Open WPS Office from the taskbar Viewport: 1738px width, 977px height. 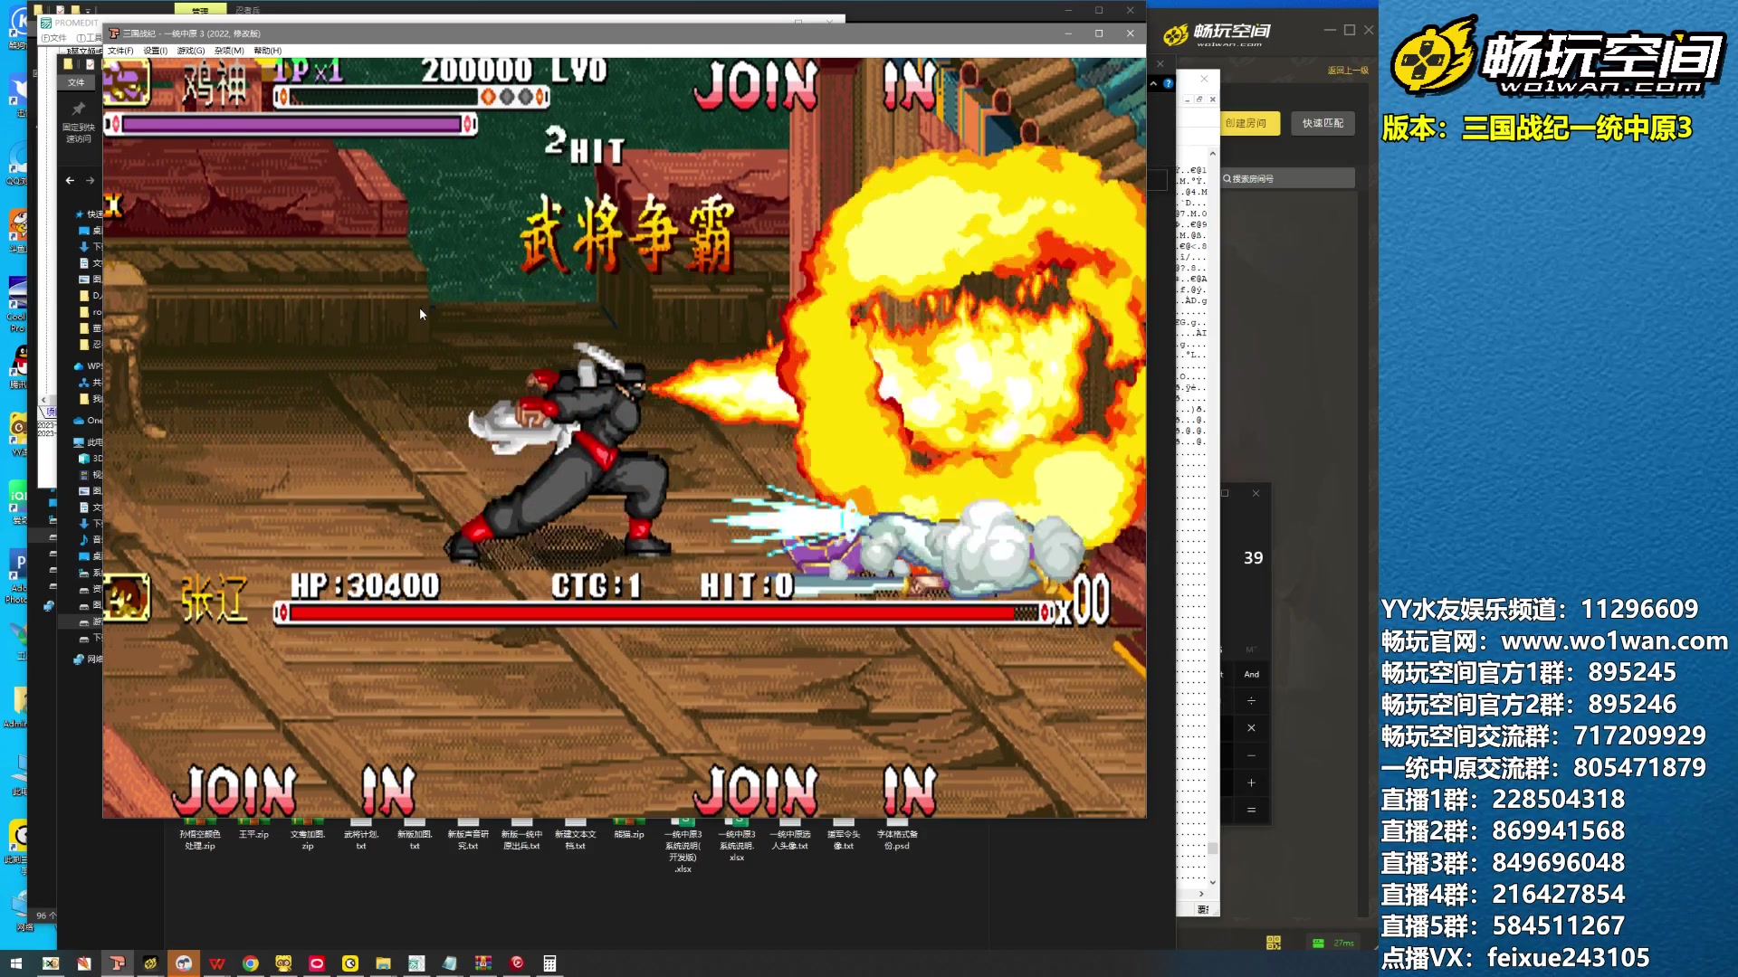pos(217,963)
